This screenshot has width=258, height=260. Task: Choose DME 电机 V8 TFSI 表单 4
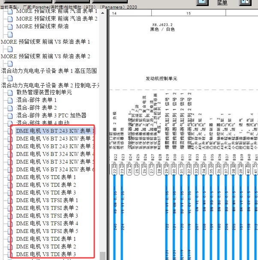coord(47,223)
